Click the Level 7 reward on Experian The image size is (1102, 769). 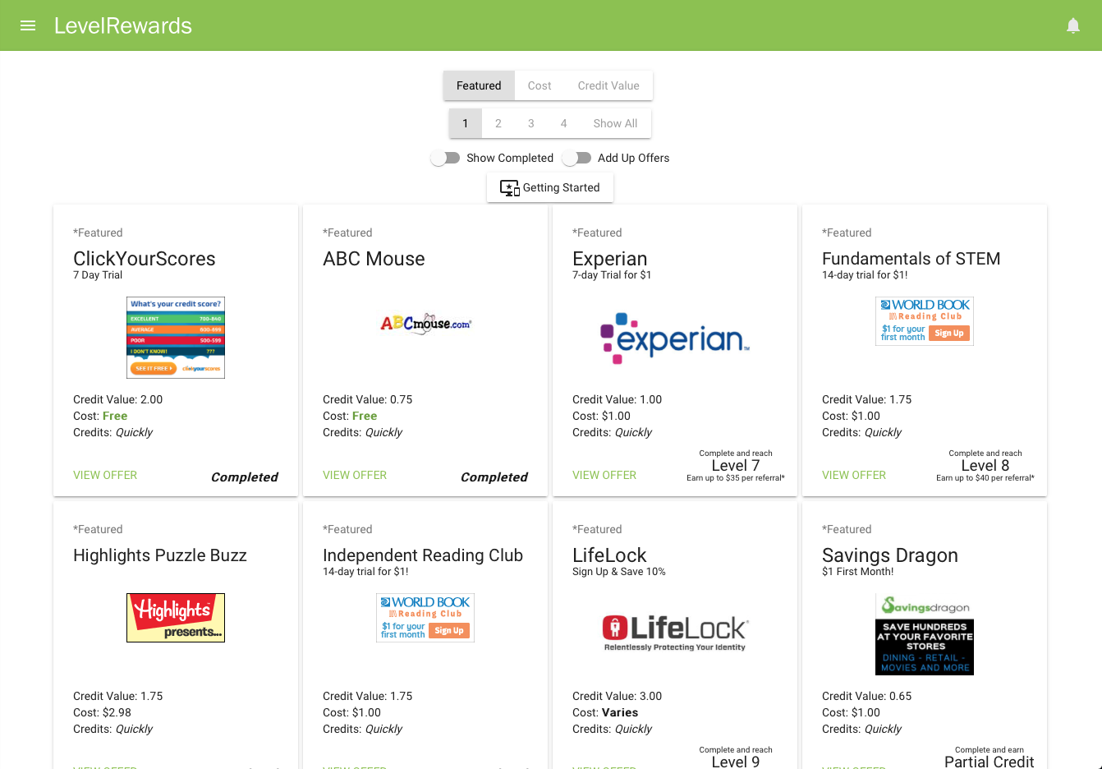[x=736, y=466]
